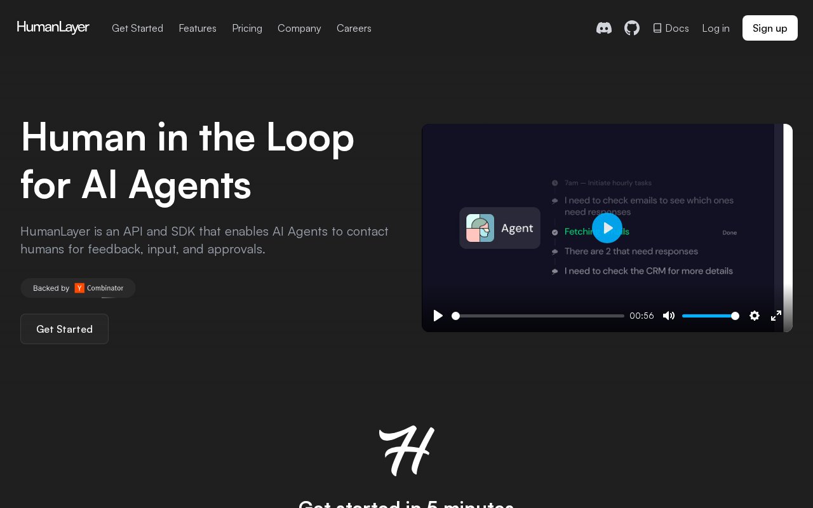Click the hero Get Started button
The image size is (813, 508).
pyautogui.click(x=64, y=329)
